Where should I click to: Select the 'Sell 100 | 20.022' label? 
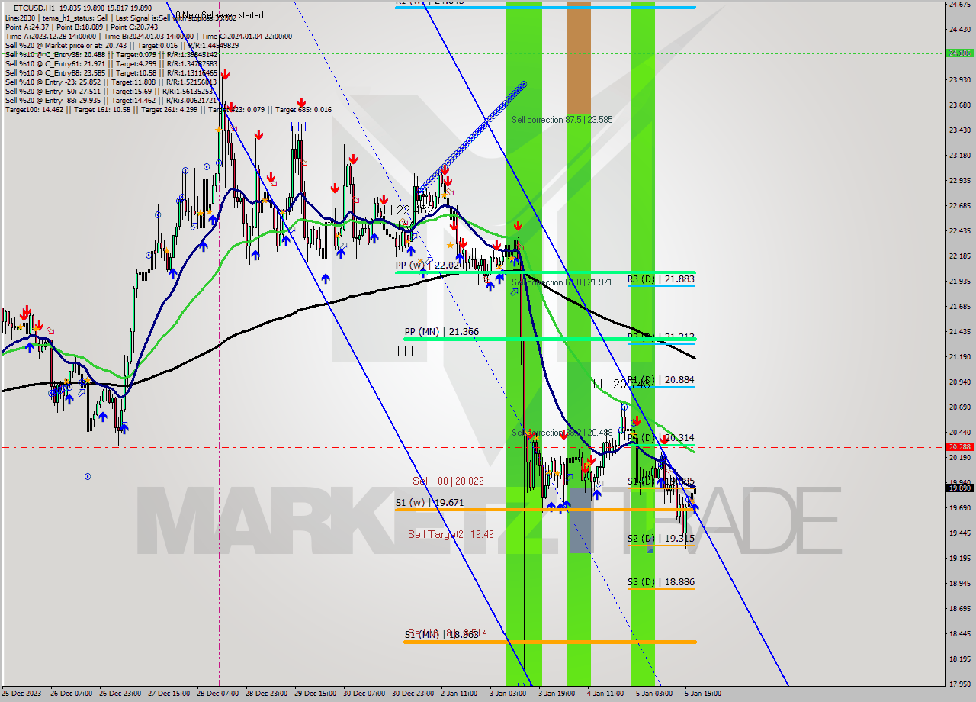(x=448, y=481)
